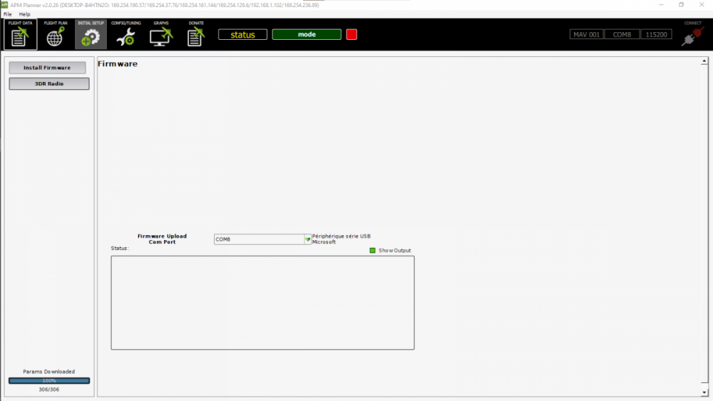The width and height of the screenshot is (713, 401).
Task: Open the COM8 port selector in toolbar
Action: point(622,34)
